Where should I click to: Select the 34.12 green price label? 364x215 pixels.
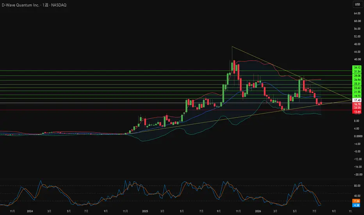(x=357, y=67)
